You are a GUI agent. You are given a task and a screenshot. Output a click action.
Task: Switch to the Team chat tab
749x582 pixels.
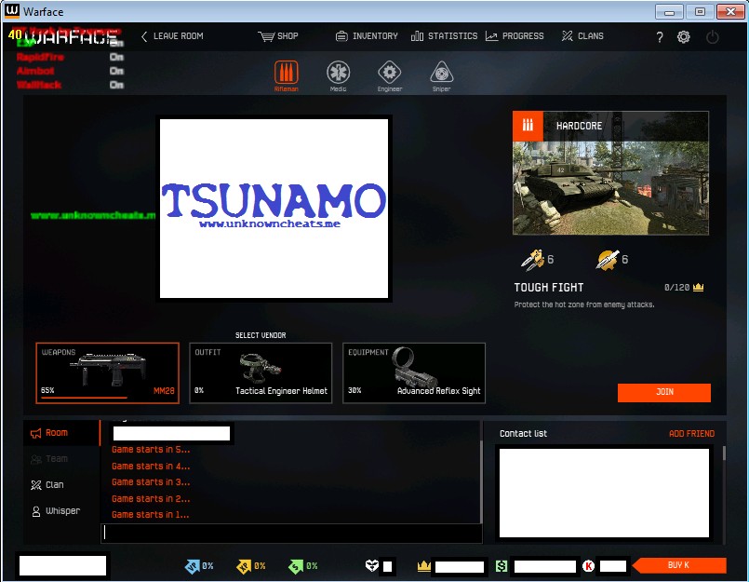click(61, 459)
